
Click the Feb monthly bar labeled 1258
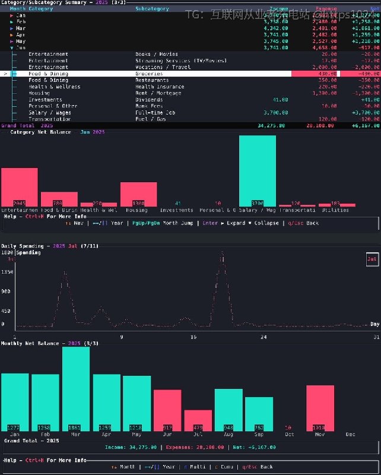[x=46, y=403]
